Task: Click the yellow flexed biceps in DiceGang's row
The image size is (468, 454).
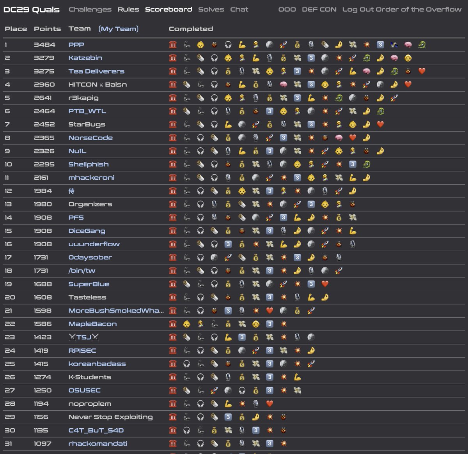Action: pos(353,231)
